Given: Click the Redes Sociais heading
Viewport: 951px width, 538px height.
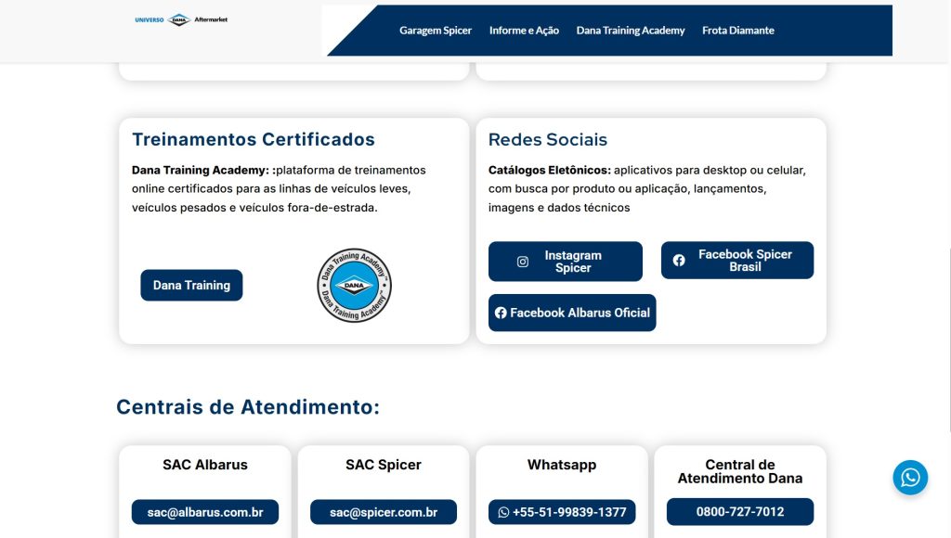Looking at the screenshot, I should coord(547,140).
